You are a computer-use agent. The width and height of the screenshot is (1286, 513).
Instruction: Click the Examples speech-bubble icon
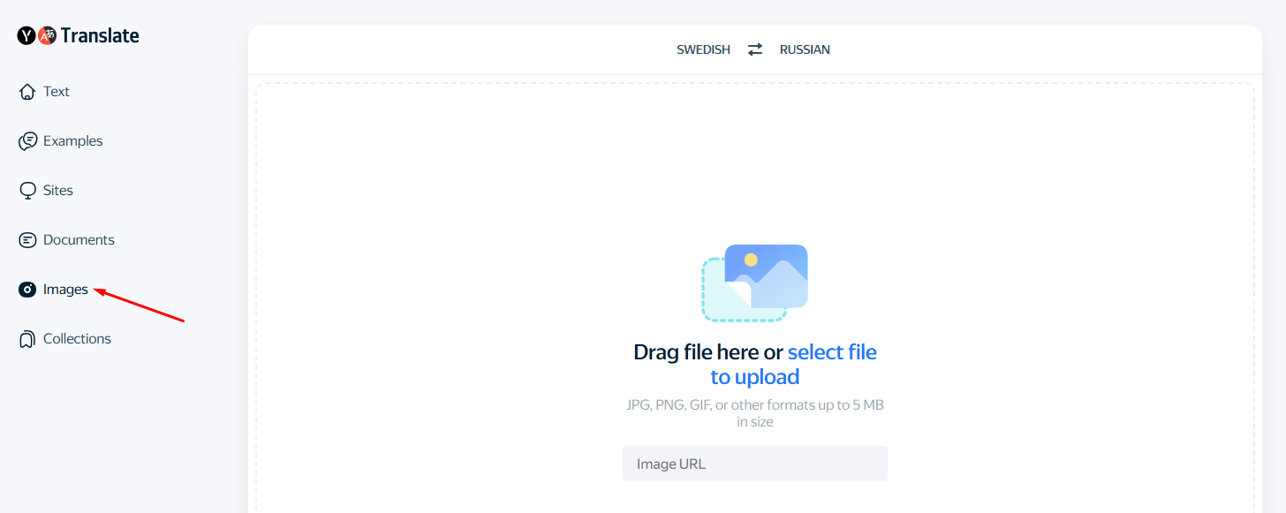tap(26, 140)
